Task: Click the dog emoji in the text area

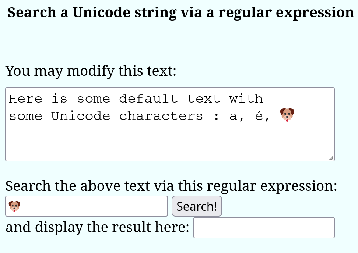Action: [287, 115]
